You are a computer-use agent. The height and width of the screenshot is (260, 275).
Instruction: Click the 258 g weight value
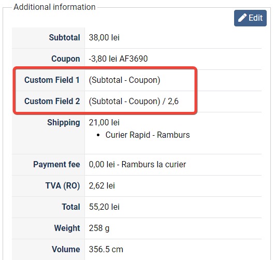99,228
